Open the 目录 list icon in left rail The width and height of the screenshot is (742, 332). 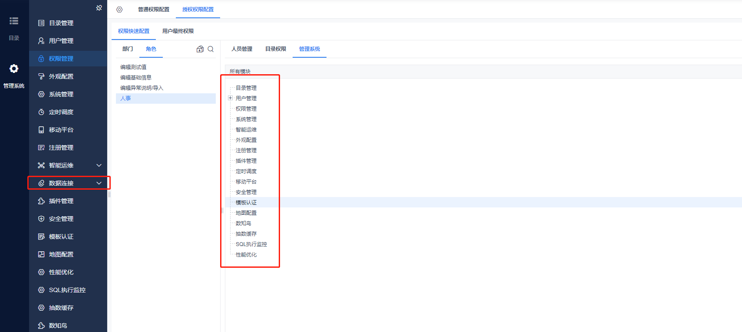coord(14,21)
